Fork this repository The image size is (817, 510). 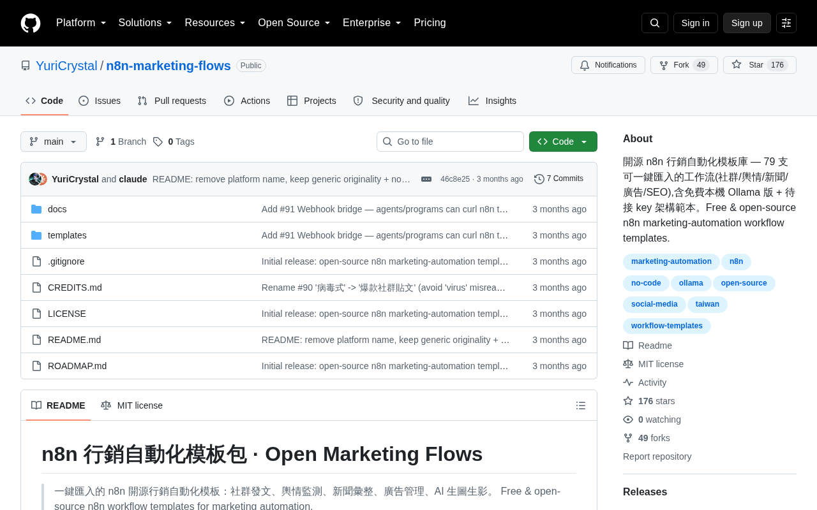[x=684, y=65]
